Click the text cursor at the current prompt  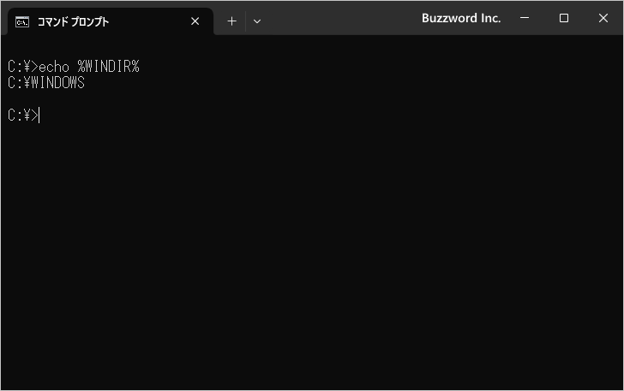point(39,116)
